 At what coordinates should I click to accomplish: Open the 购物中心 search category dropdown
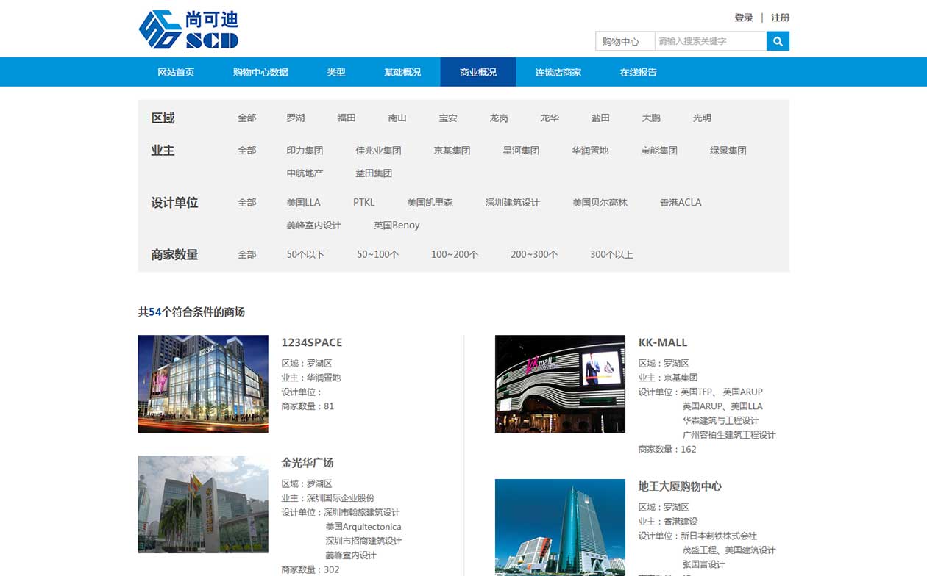pyautogui.click(x=625, y=41)
